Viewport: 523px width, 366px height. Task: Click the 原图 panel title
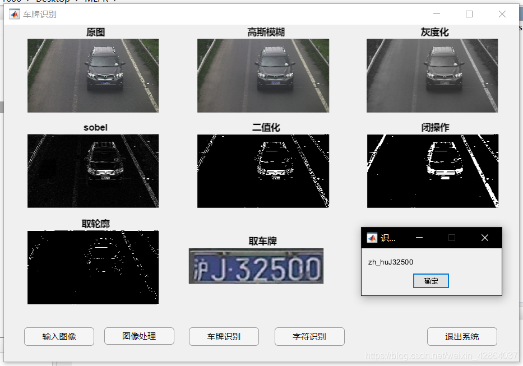[95, 32]
